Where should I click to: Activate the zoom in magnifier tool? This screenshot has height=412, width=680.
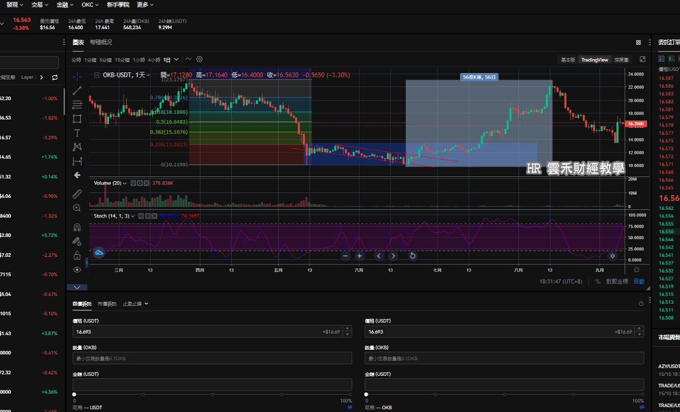(77, 208)
